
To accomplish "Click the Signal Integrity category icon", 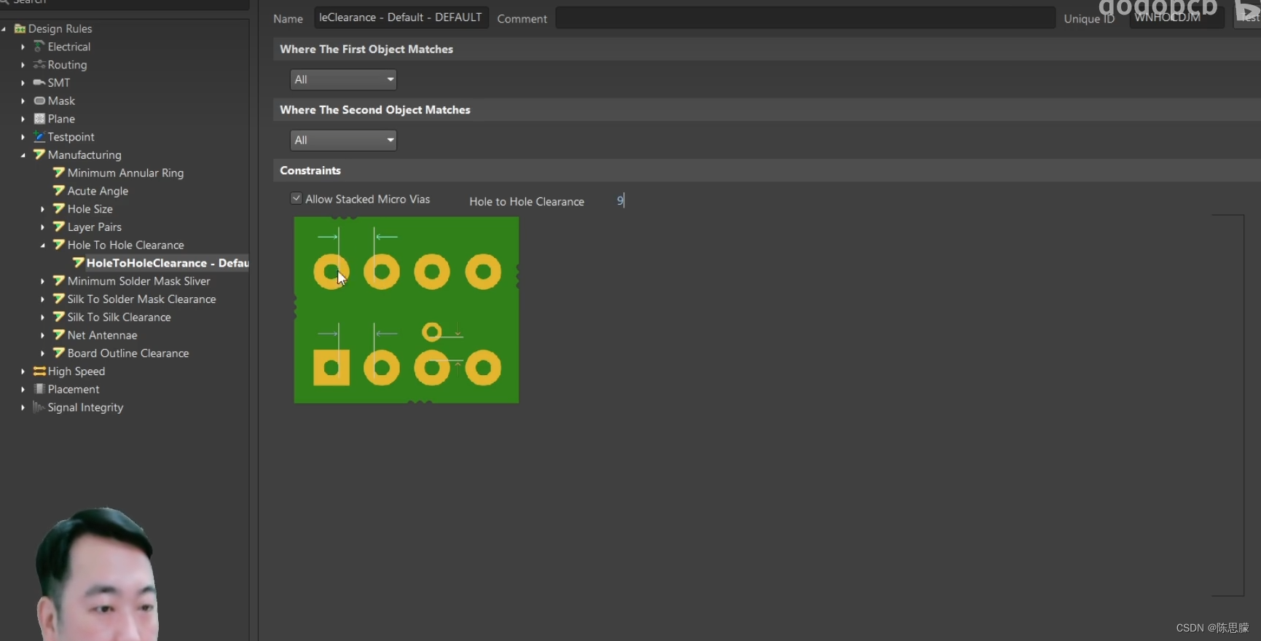I will tap(39, 407).
